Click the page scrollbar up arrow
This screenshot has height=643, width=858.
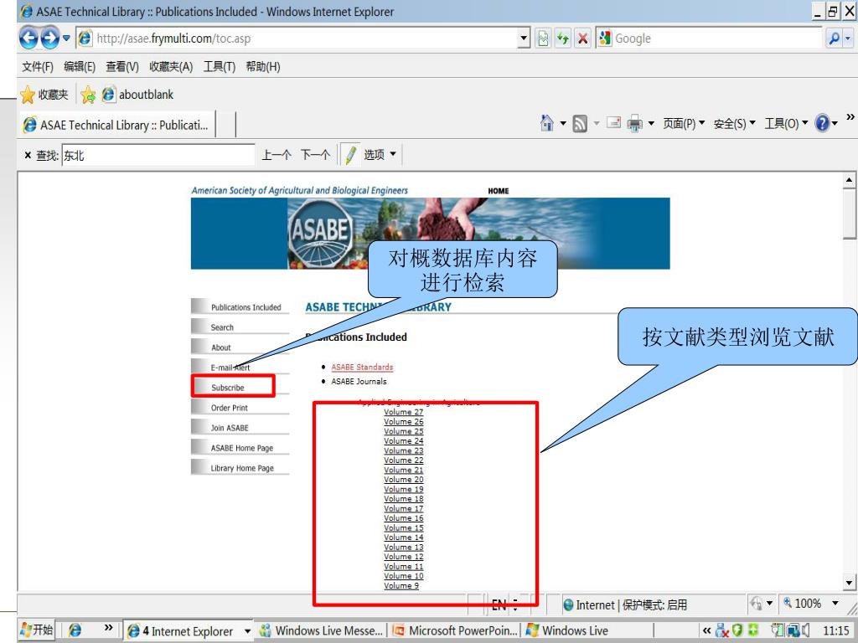pyautogui.click(x=849, y=180)
